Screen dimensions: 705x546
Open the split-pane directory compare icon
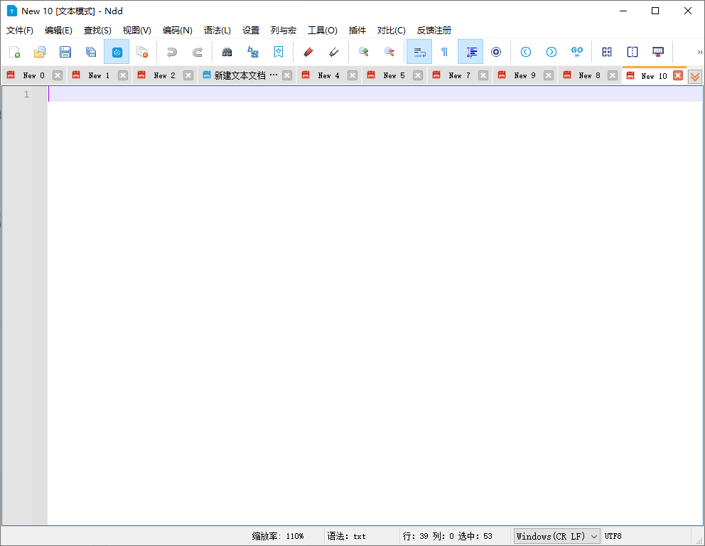[x=633, y=52]
